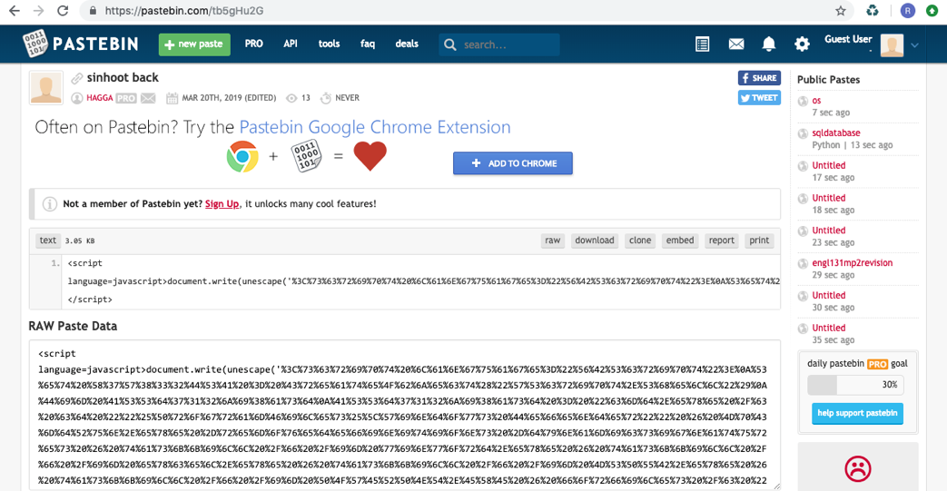Open the Untitled paste from 18 sec ago
This screenshot has height=491, width=947.
click(829, 198)
